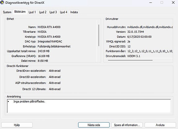Click the DAC-typ value Integrated RAMDAC
This screenshot has height=129, width=178.
point(50,42)
